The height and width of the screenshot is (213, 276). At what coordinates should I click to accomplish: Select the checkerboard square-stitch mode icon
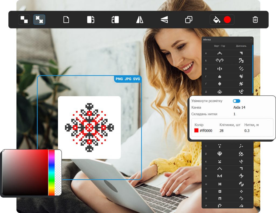24,20
